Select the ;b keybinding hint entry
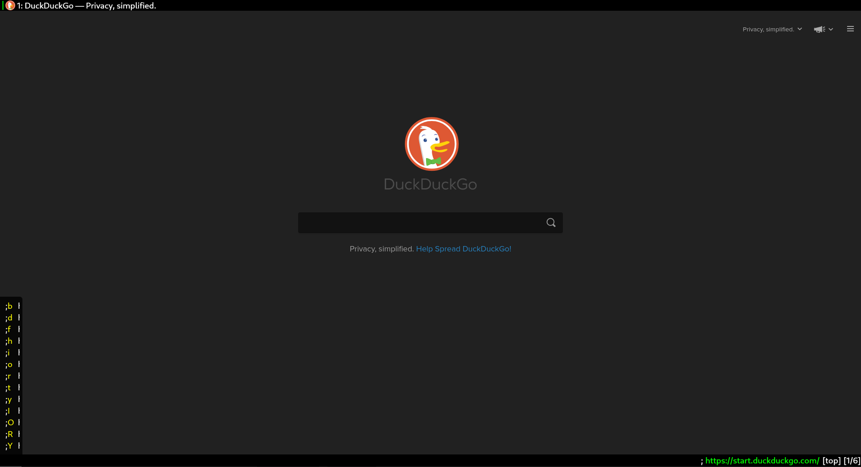 point(13,306)
